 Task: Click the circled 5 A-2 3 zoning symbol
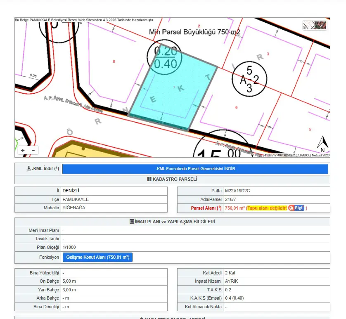coord(249,79)
